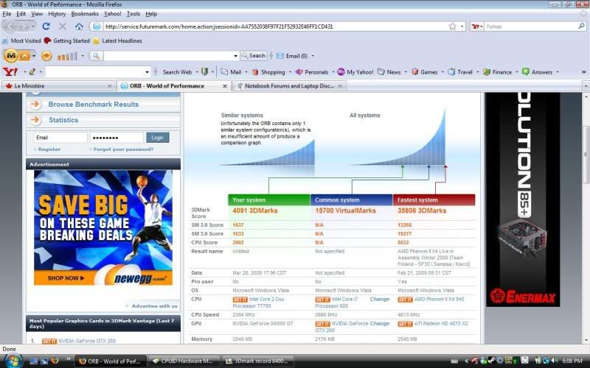Click the GET IT badge next to Intel Core 2 Duo
590x368 pixels.
240,300
